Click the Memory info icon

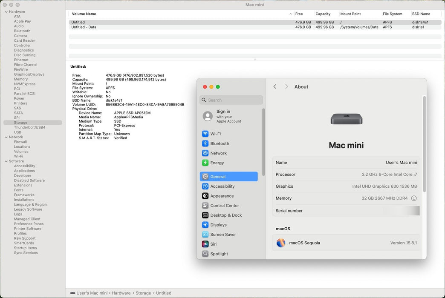[x=414, y=198]
